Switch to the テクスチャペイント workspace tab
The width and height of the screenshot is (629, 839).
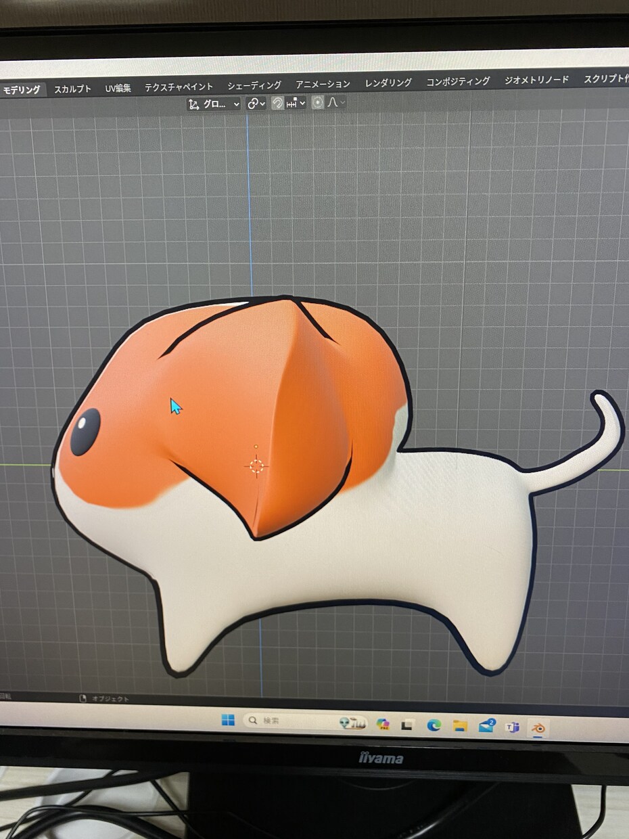tap(179, 87)
